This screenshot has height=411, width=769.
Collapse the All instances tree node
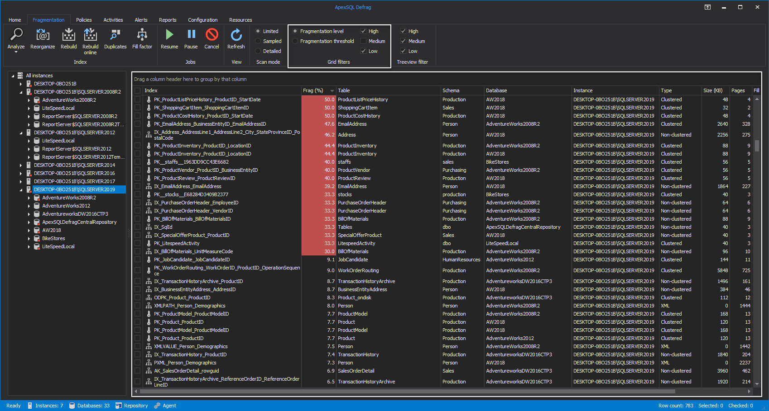[13, 76]
